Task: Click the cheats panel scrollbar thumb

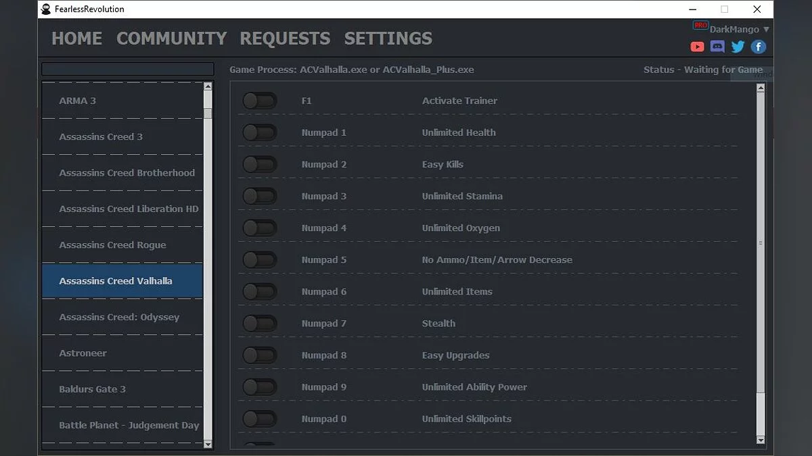Action: tap(761, 243)
